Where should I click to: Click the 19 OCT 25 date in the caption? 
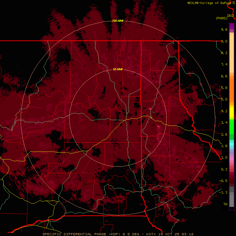(169, 234)
